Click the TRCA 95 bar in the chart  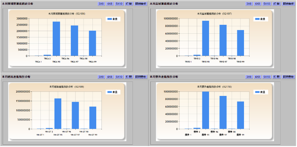pyautogui.click(x=56, y=39)
